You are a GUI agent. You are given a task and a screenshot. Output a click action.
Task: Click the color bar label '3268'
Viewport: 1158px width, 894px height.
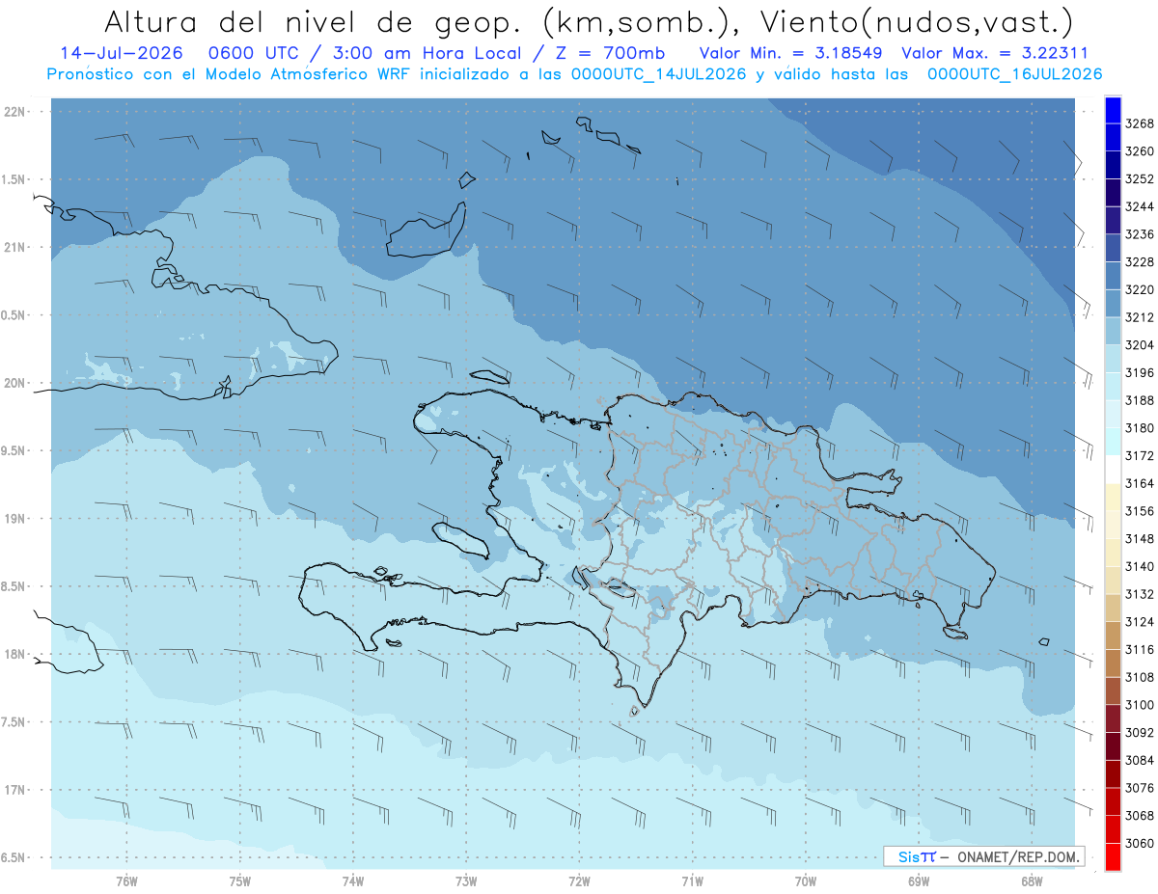[x=1139, y=123]
